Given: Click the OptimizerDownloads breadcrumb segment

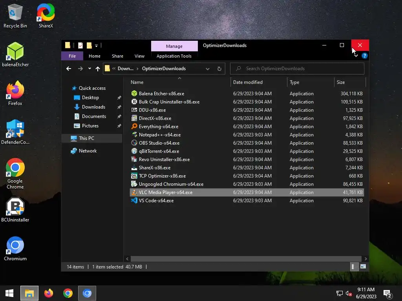Looking at the screenshot, I should [164, 69].
